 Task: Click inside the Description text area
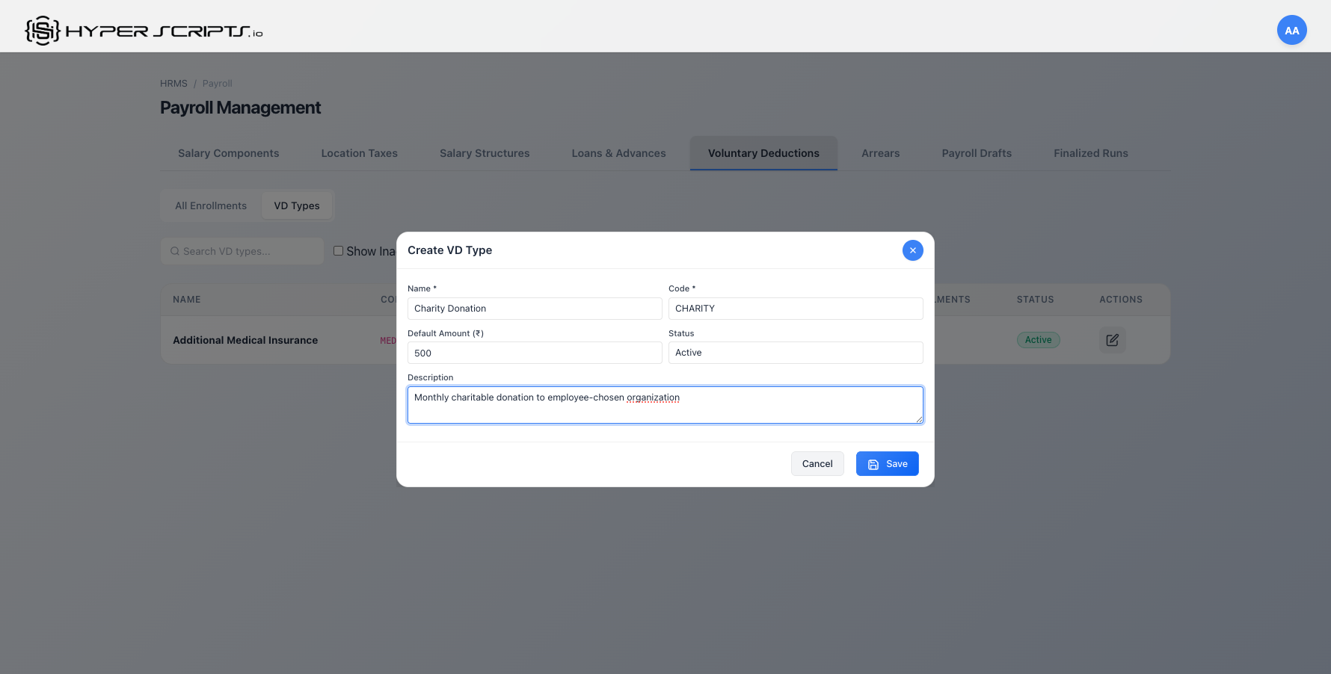click(x=665, y=404)
